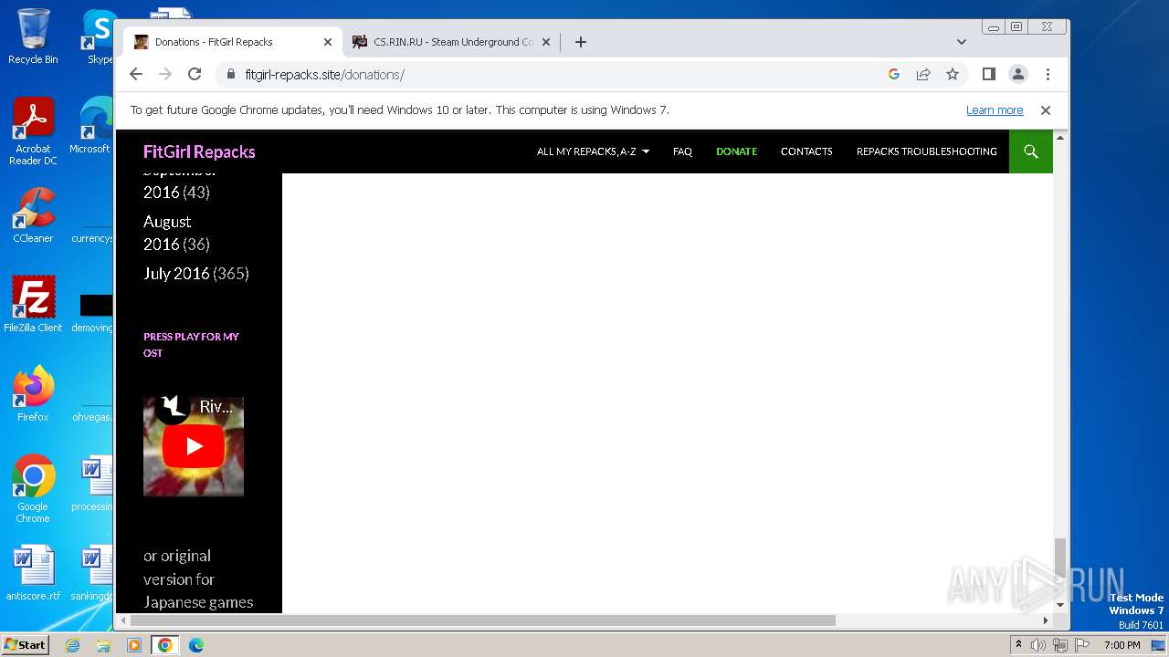Image resolution: width=1169 pixels, height=657 pixels.
Task: Open media player taskbar icon
Action: (134, 645)
